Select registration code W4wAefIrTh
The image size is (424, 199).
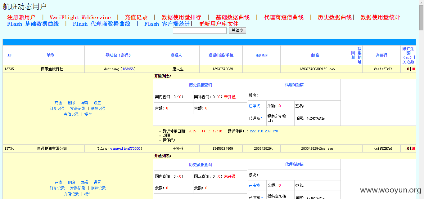tap(383, 69)
